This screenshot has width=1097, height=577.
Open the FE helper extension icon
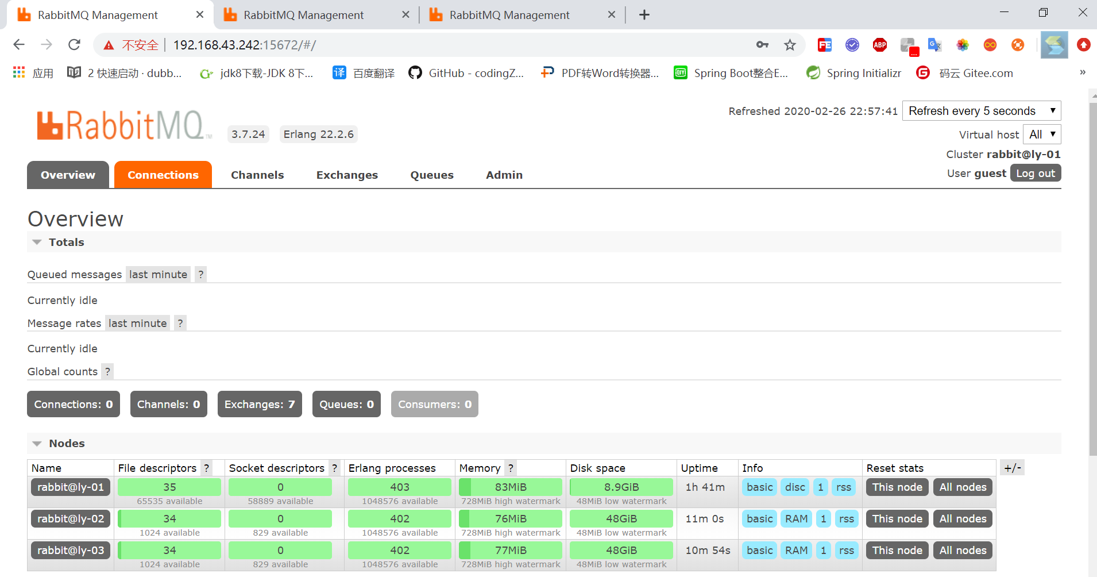coord(825,45)
